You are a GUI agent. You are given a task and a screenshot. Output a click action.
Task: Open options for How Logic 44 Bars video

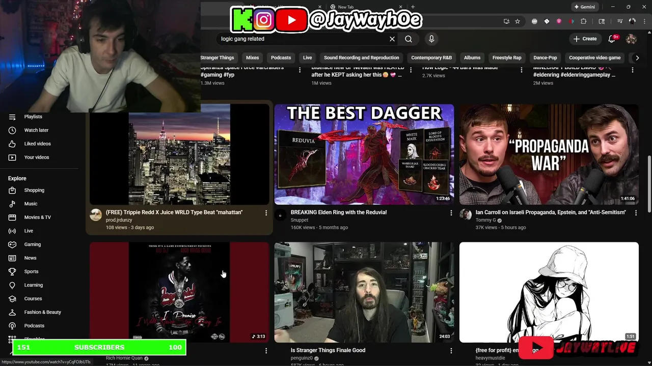tap(521, 70)
